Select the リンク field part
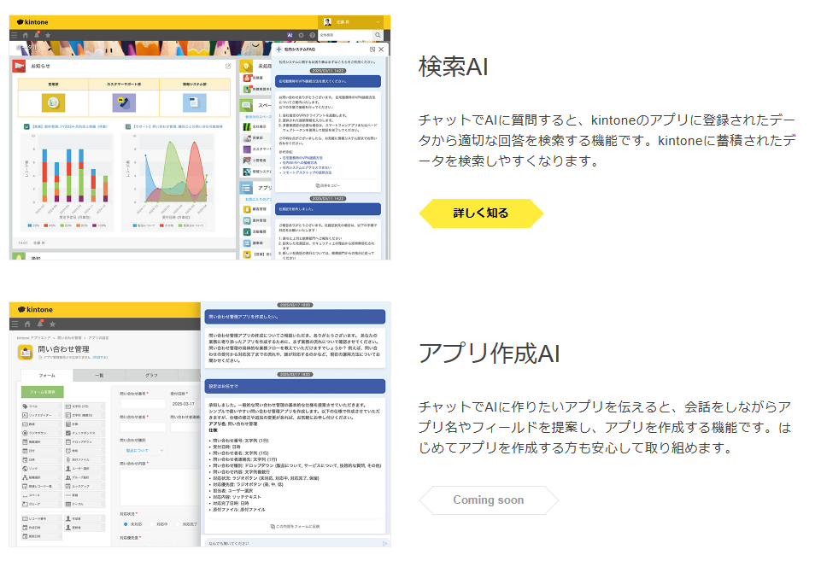This screenshot has width=821, height=561. [x=42, y=469]
